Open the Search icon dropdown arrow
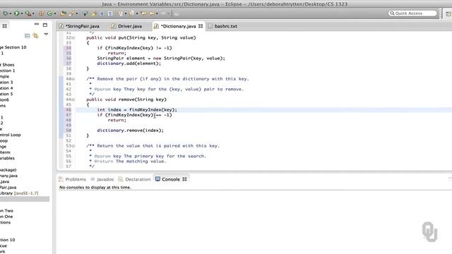Image resolution: width=452 pixels, height=254 pixels. coord(77,13)
